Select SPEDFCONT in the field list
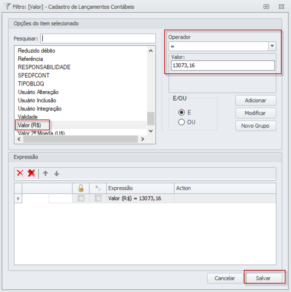This screenshot has width=291, height=292. pyautogui.click(x=34, y=75)
